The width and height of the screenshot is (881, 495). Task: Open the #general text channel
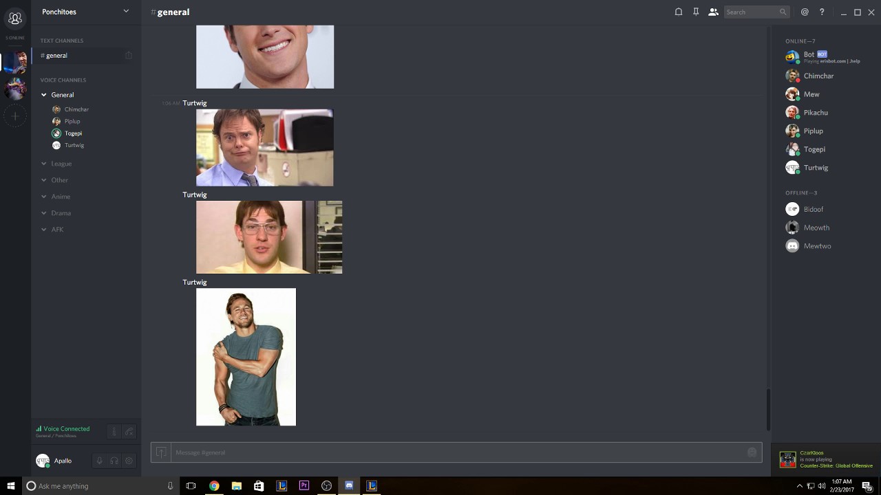[86, 55]
